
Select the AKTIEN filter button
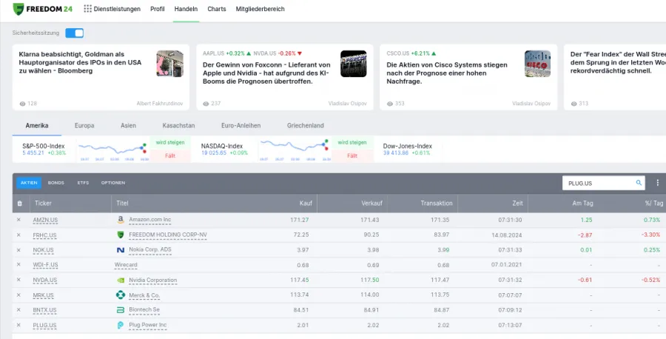(x=29, y=183)
